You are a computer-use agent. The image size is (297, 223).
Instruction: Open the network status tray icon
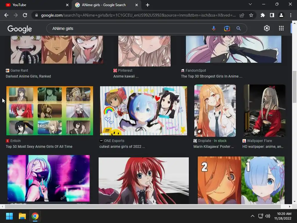[x=260, y=216]
